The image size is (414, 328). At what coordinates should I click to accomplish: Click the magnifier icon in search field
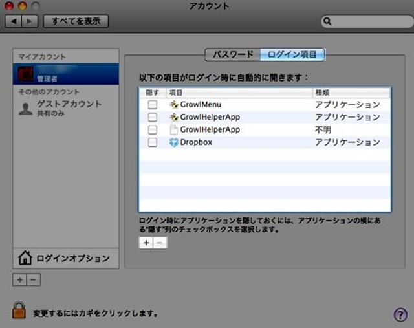coord(328,21)
